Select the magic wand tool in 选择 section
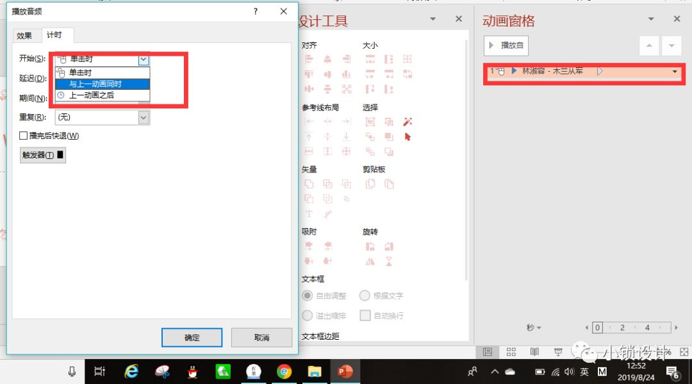The image size is (692, 384). (408, 122)
